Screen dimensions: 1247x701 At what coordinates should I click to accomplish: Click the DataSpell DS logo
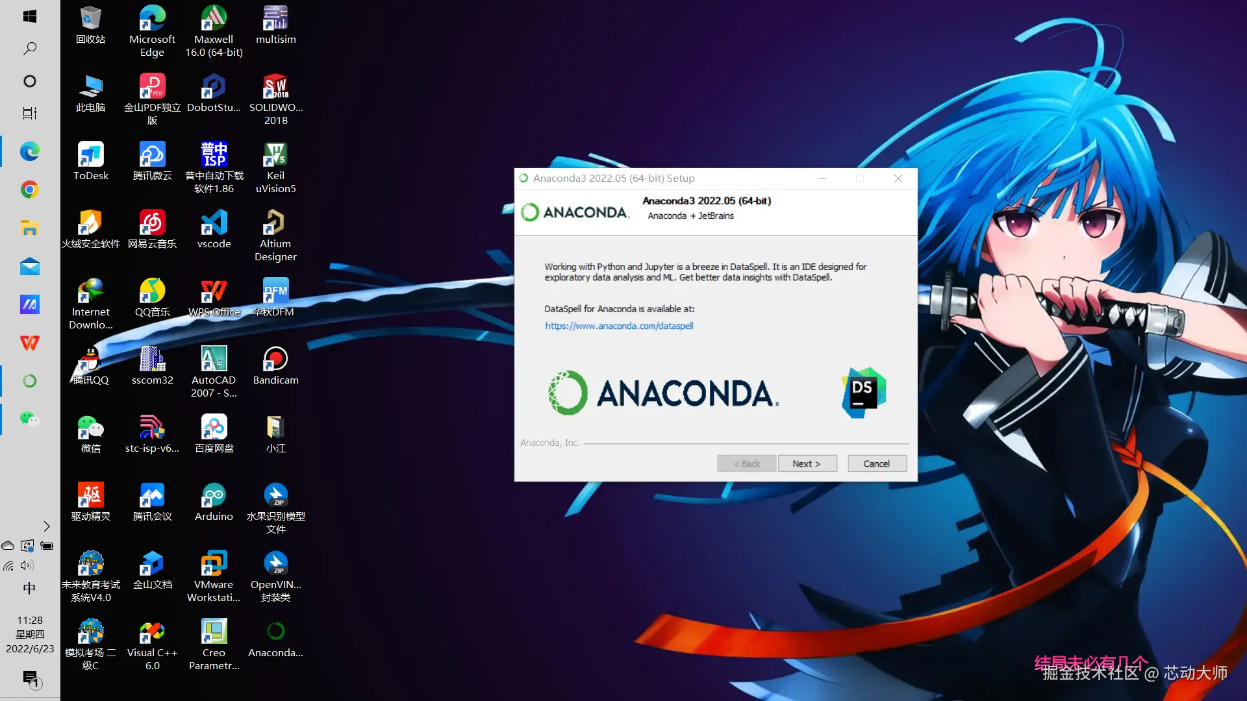[863, 393]
